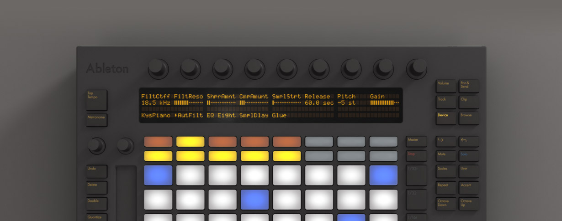The height and width of the screenshot is (221, 562).
Task: Click the rightmost master encoder knob
Action: coord(416,69)
